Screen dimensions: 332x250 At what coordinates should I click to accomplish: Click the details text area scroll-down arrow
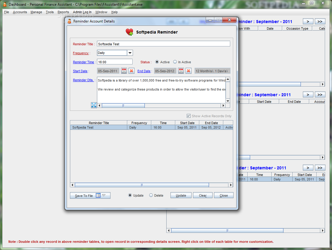point(228,101)
